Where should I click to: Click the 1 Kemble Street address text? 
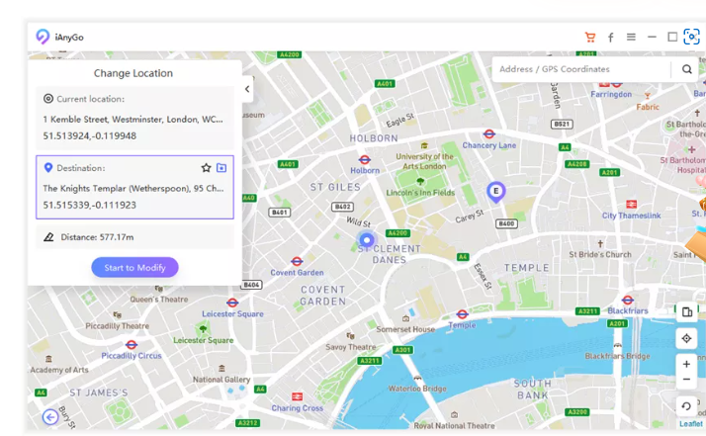click(x=132, y=120)
